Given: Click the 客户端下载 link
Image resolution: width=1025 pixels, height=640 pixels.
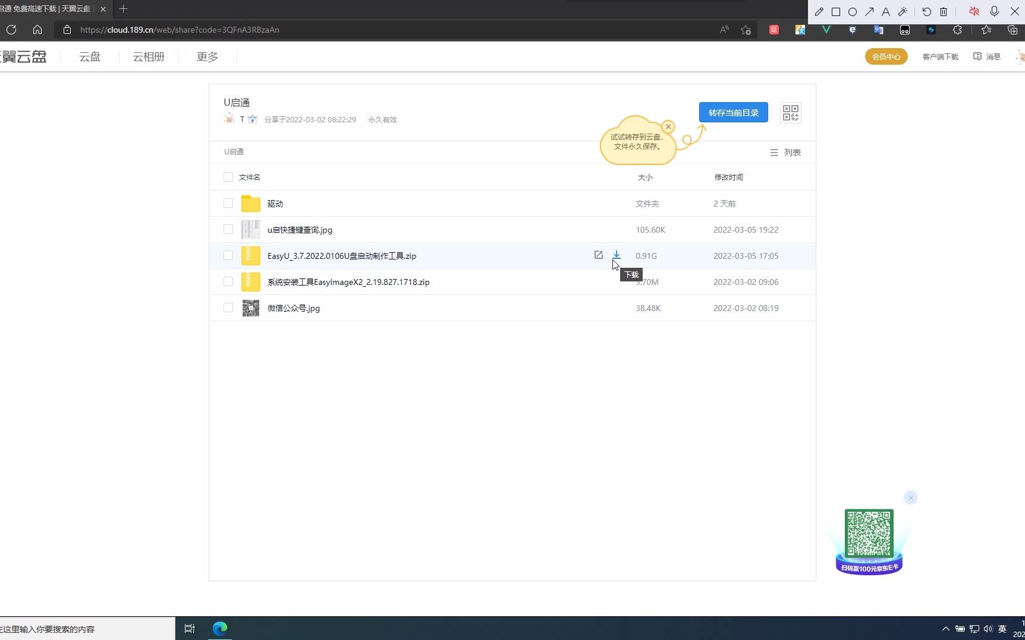Looking at the screenshot, I should click(941, 57).
